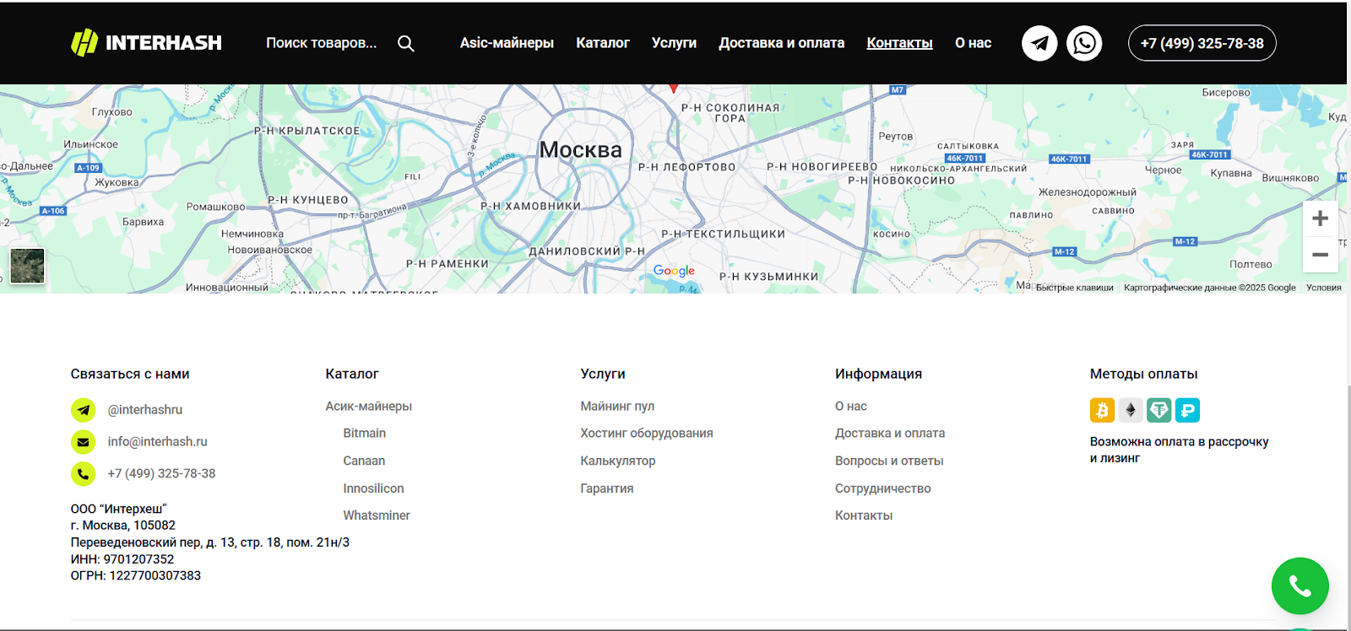Click the Переведеновский пер address line
This screenshot has height=631, width=1351.
point(210,542)
